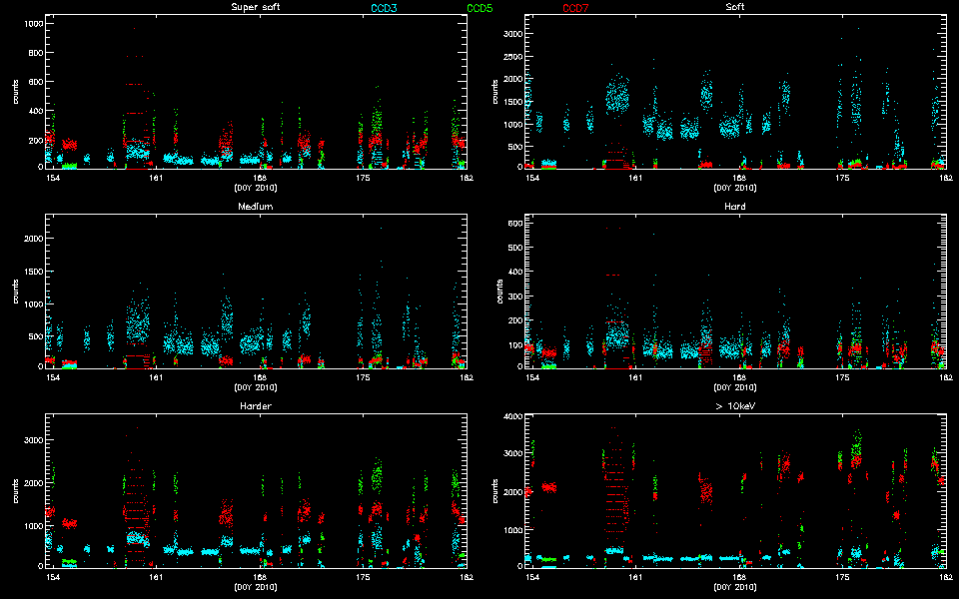This screenshot has height=599, width=959.
Task: Click the 800 y-axis tick in Super soft plot
Action: [x=35, y=53]
